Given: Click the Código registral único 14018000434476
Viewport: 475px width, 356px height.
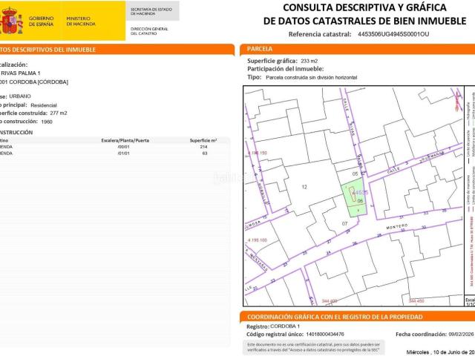Looking at the screenshot, I should (325, 334).
